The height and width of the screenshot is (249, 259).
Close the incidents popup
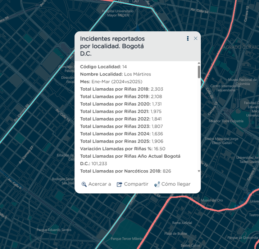point(196,39)
